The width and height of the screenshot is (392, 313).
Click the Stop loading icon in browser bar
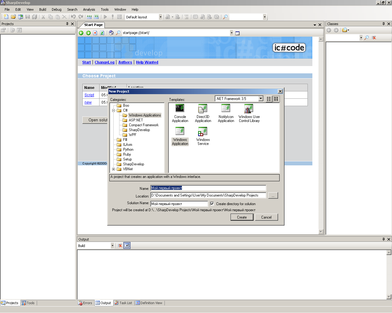coord(95,33)
